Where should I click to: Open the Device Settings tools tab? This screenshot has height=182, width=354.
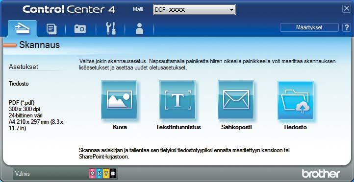click(x=111, y=29)
